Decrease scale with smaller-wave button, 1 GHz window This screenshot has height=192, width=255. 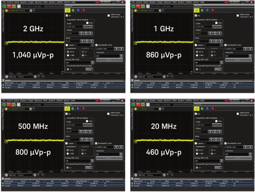[x=214, y=27]
